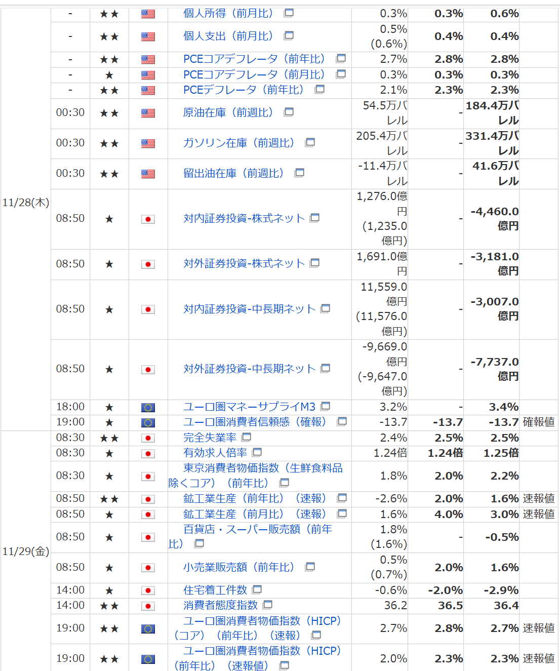
Task: Open popup icon beside 留出油在庫（前週比）
Action: click(x=299, y=173)
